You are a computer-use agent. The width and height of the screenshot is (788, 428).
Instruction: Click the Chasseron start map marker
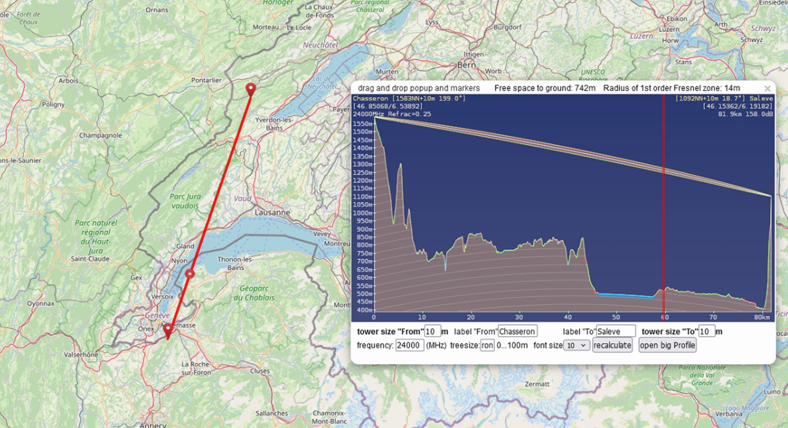click(250, 89)
